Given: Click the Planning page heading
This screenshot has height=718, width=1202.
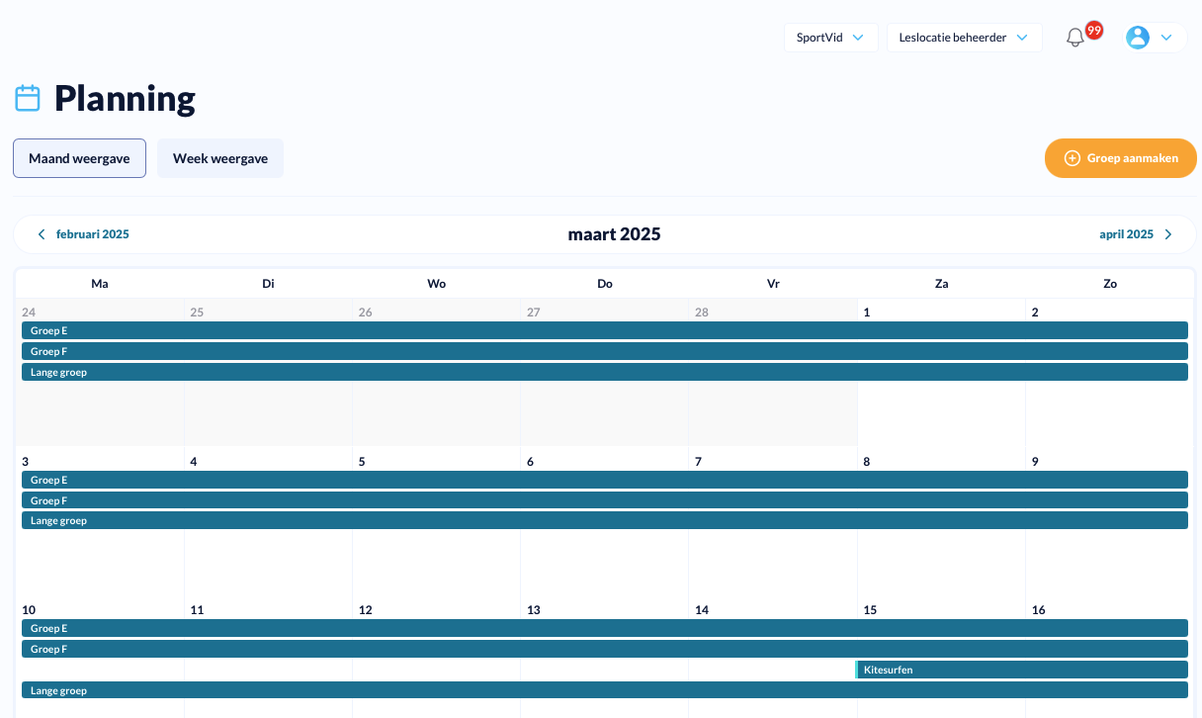Looking at the screenshot, I should (125, 98).
